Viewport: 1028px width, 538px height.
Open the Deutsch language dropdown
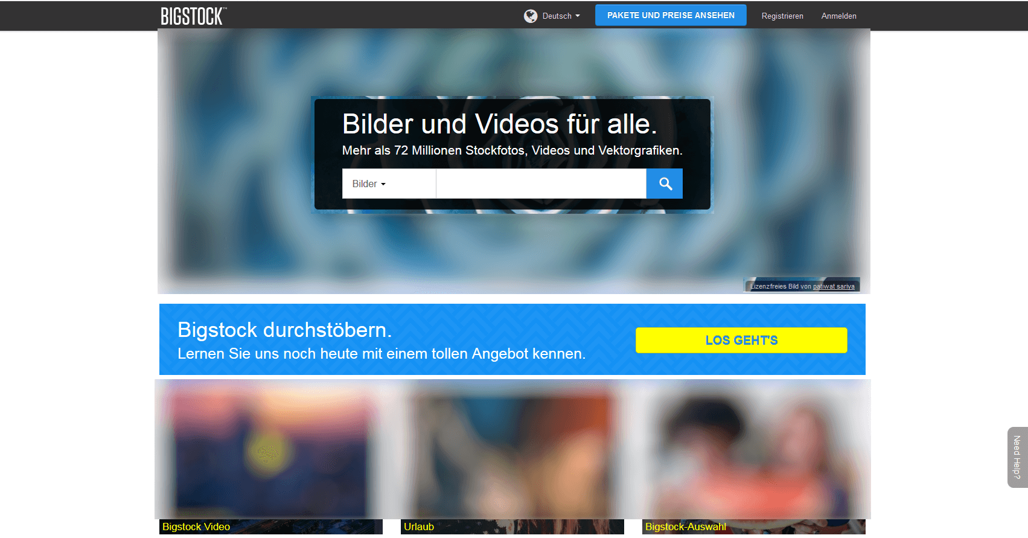[561, 16]
